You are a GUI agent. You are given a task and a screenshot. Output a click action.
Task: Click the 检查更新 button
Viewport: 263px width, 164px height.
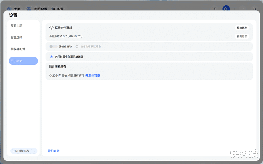tap(242, 27)
